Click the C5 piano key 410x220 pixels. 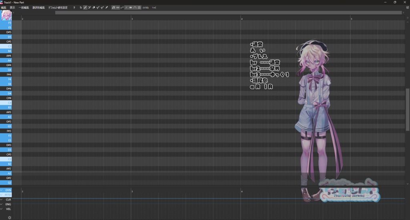point(6,46)
